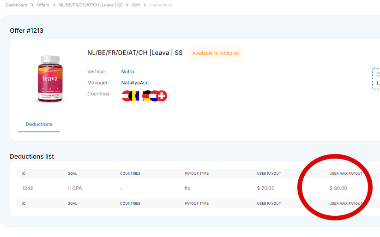The height and width of the screenshot is (237, 380).
Task: Click the Switzerland flag icon
Action: pos(162,96)
